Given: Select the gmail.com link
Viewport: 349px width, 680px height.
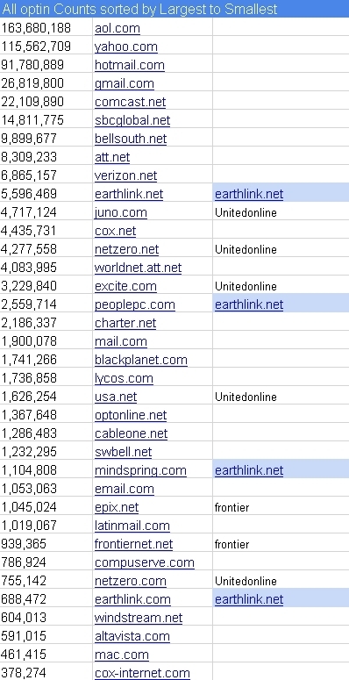Looking at the screenshot, I should coord(124,83).
